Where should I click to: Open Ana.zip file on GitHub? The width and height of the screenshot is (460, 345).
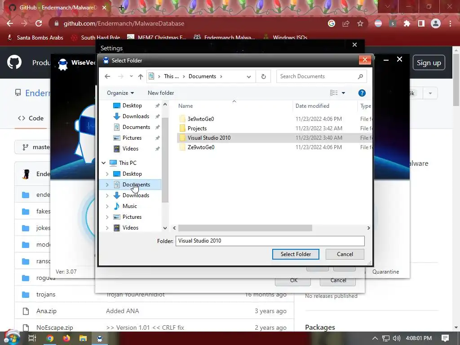(x=46, y=311)
